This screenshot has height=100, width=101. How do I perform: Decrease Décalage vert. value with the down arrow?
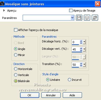pos(81,51)
